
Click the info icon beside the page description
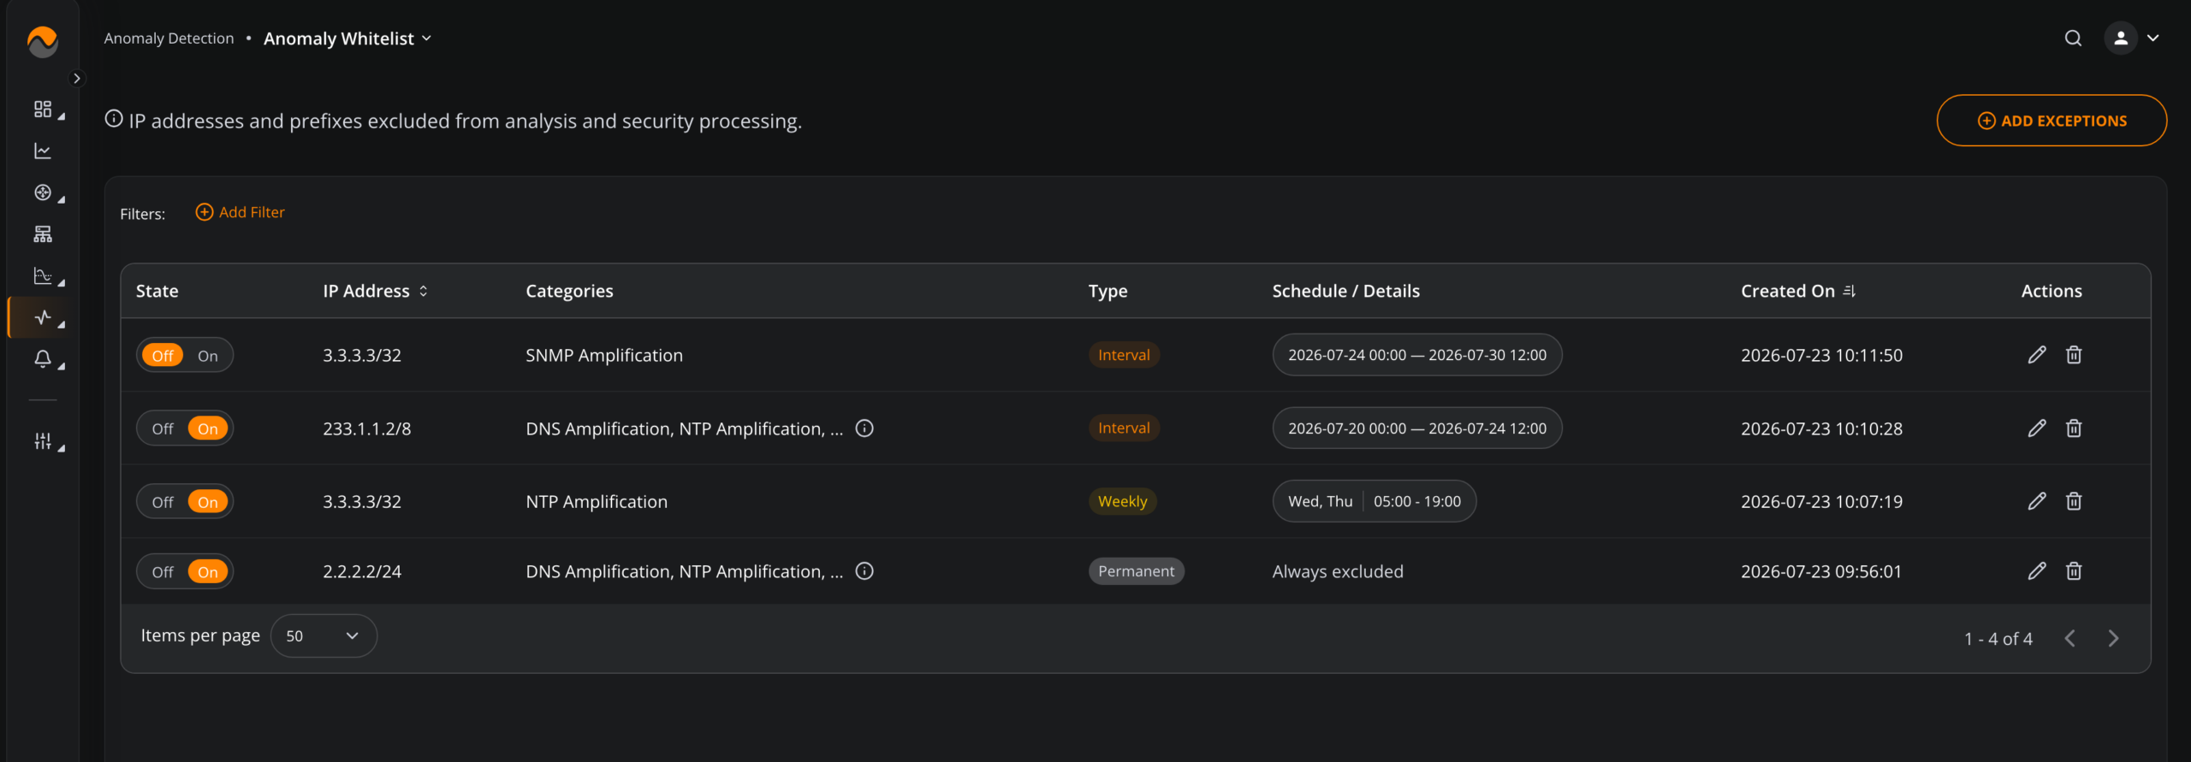coord(114,119)
